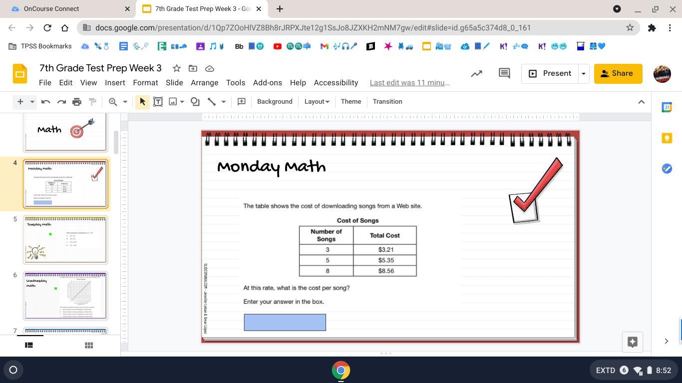
Task: Open the TPSS Bookmarks folder
Action: tap(40, 46)
